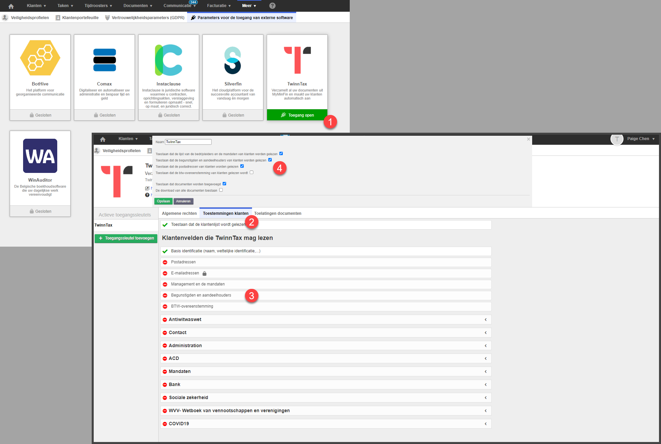Open the Klanten menu in upper navigation bar
The height and width of the screenshot is (444, 661).
click(x=36, y=6)
